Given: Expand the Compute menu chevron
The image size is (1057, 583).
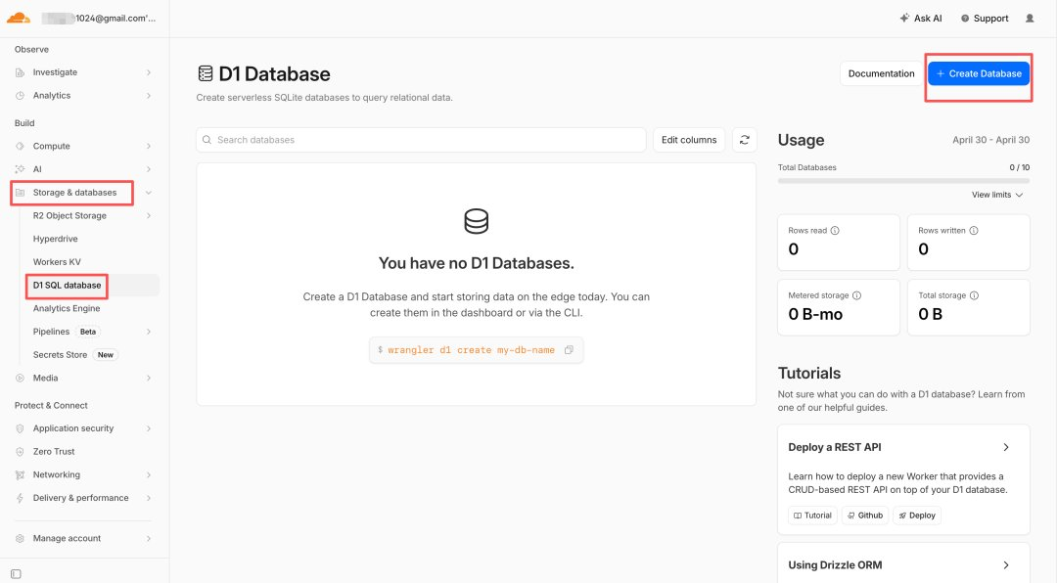Looking at the screenshot, I should pyautogui.click(x=149, y=147).
